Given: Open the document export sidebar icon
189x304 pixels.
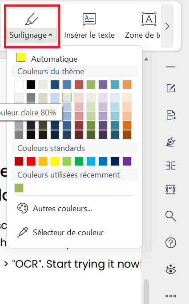Looking at the screenshot, I should coord(171,115).
